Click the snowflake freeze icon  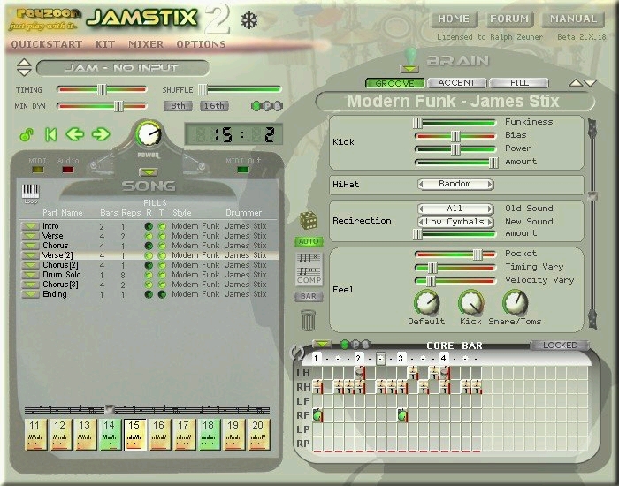click(x=249, y=20)
